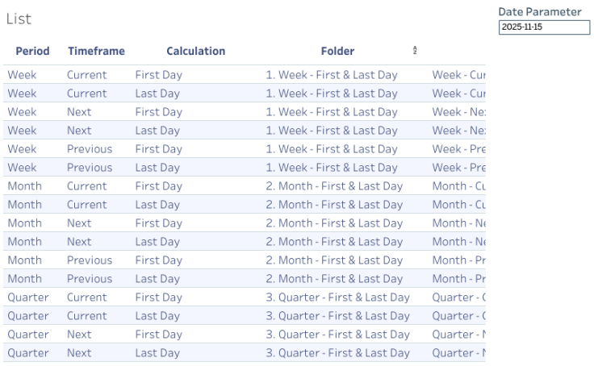The width and height of the screenshot is (594, 366).
Task: Click 'Last Day' in the Quarter Next row
Action: [x=157, y=353]
